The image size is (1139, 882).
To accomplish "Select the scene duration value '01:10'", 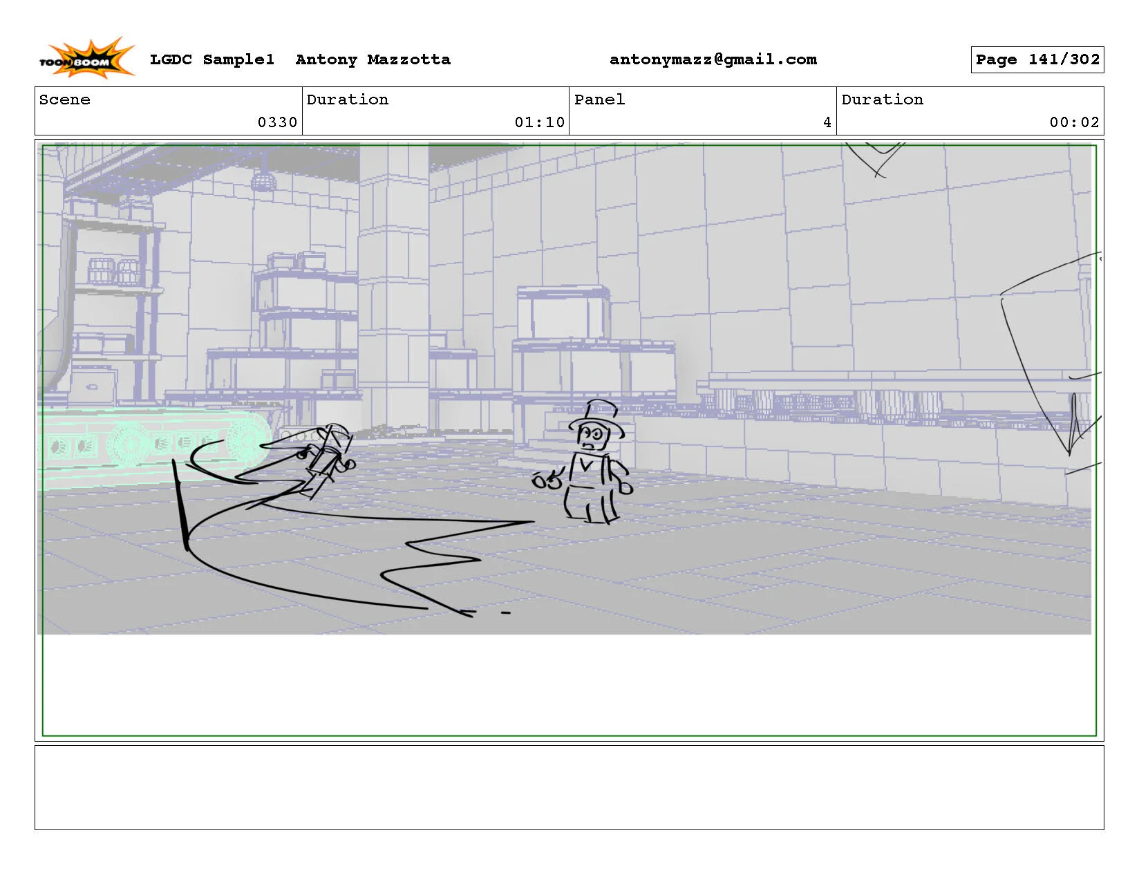I will 539,122.
